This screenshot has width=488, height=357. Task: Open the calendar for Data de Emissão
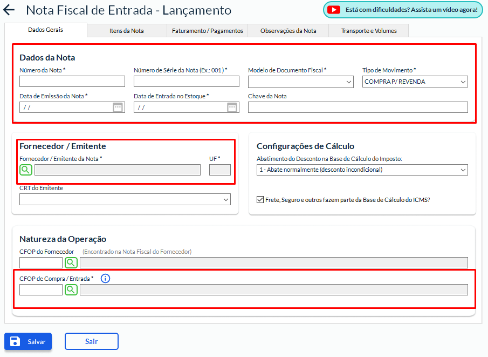click(118, 107)
